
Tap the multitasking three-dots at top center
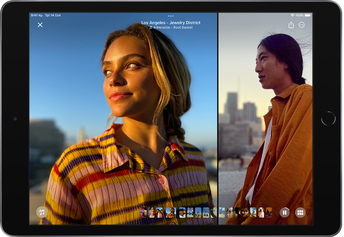(x=171, y=16)
